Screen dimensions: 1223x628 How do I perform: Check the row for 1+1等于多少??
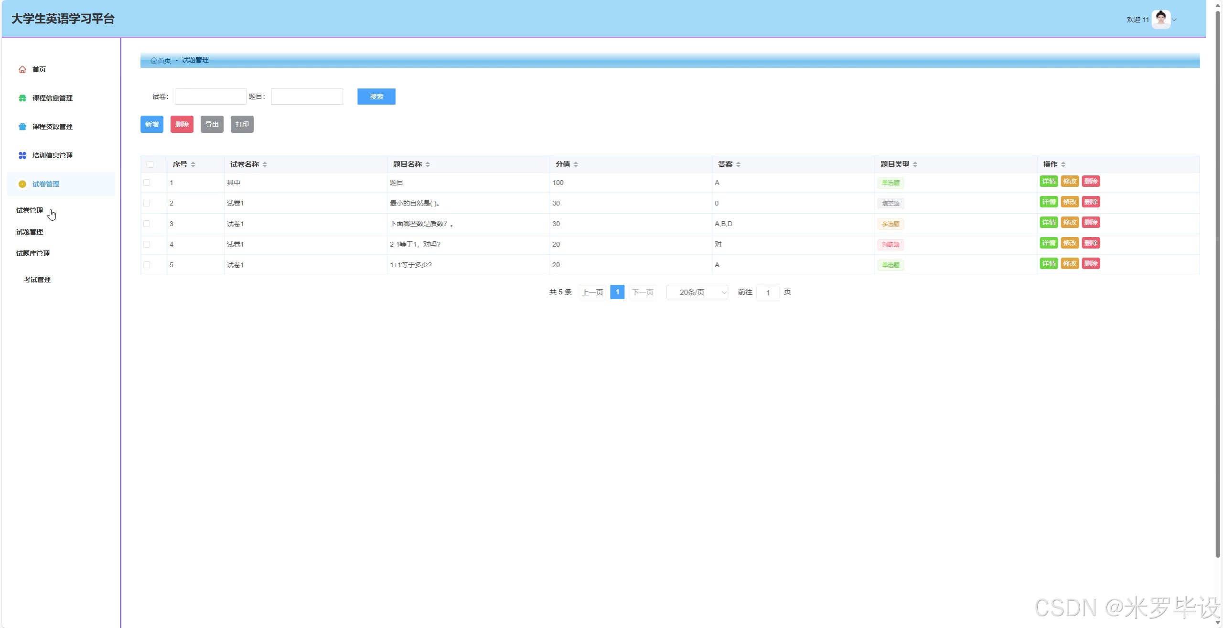point(147,265)
